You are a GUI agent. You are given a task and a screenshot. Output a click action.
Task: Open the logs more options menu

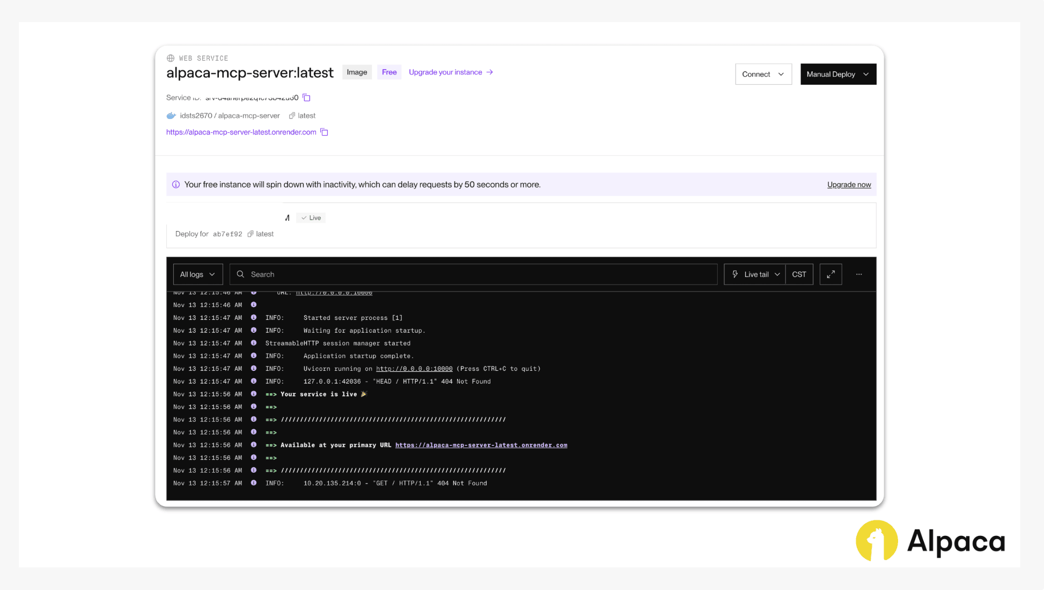(859, 274)
